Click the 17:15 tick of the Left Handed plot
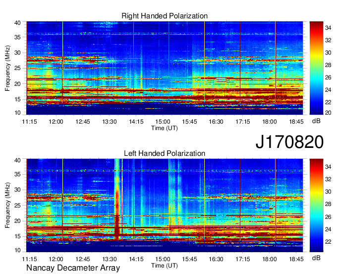 pos(243,259)
